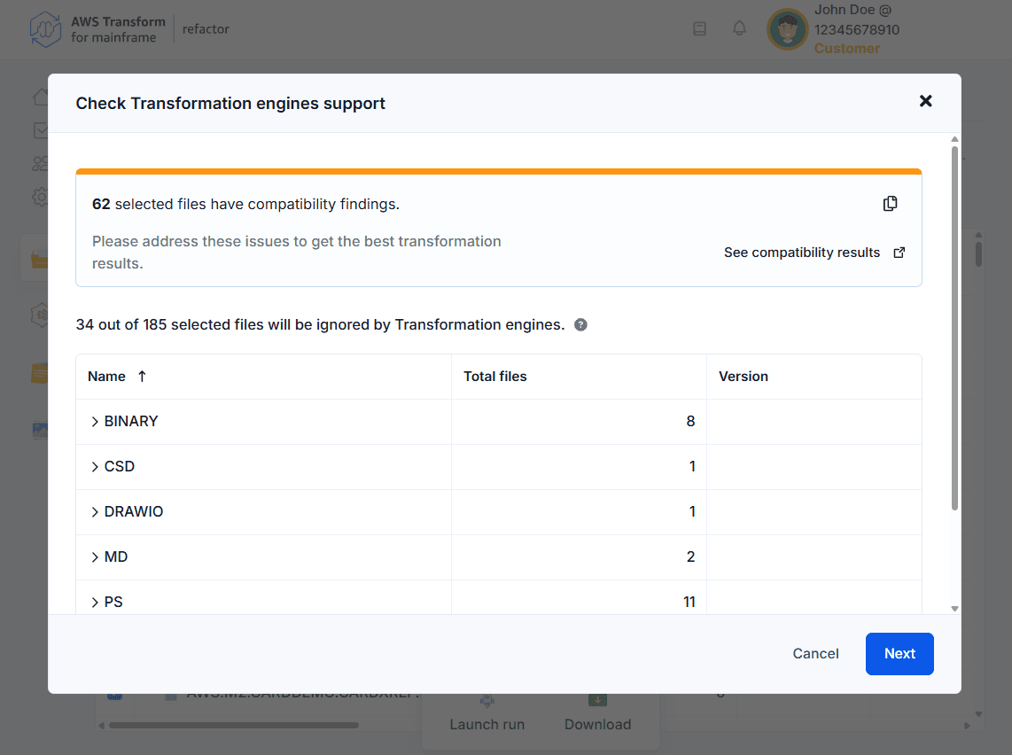Viewport: 1012px width, 755px height.
Task: Click the sort arrow next to Name
Action: (142, 377)
